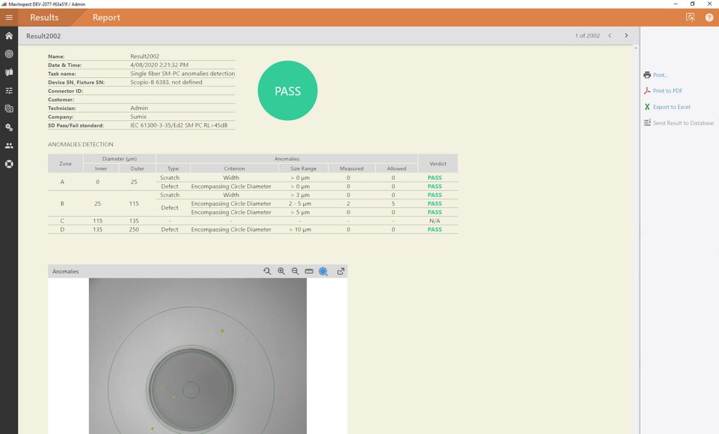Click the '2 - 5 µm' size range cell
The width and height of the screenshot is (719, 434).
tap(300, 203)
